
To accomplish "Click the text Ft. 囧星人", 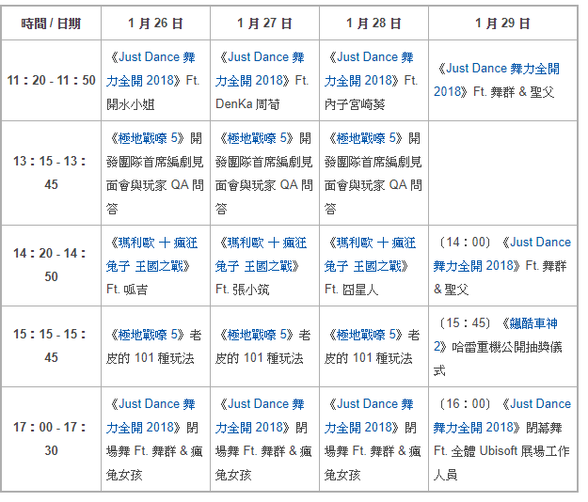I will coord(351,290).
